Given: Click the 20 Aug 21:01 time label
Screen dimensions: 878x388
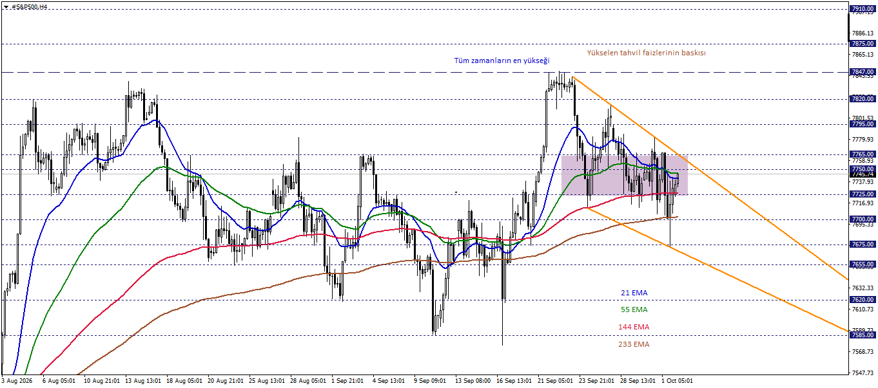Looking at the screenshot, I should tap(226, 381).
